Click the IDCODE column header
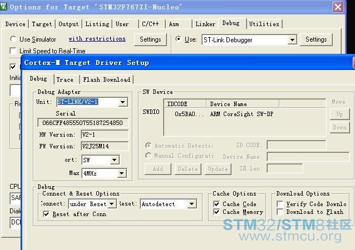Viewport: 355px width, 250px height. click(185, 104)
